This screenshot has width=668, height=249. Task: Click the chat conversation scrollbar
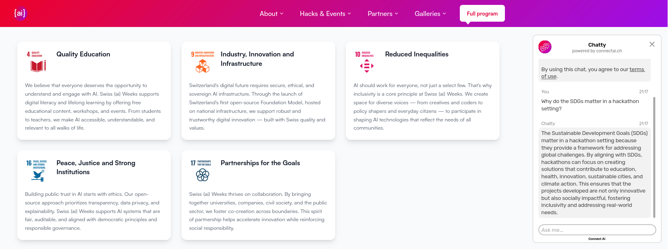(x=654, y=157)
